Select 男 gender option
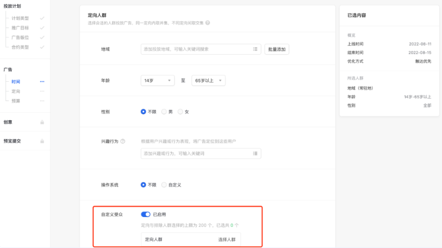This screenshot has height=248, width=442. coord(164,112)
